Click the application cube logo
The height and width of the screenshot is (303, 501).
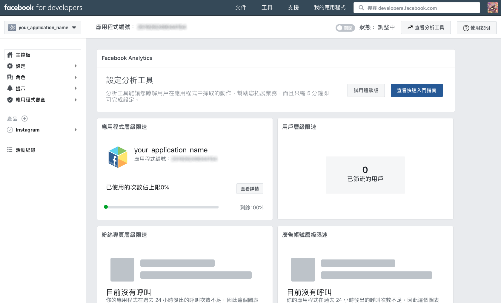click(x=118, y=157)
